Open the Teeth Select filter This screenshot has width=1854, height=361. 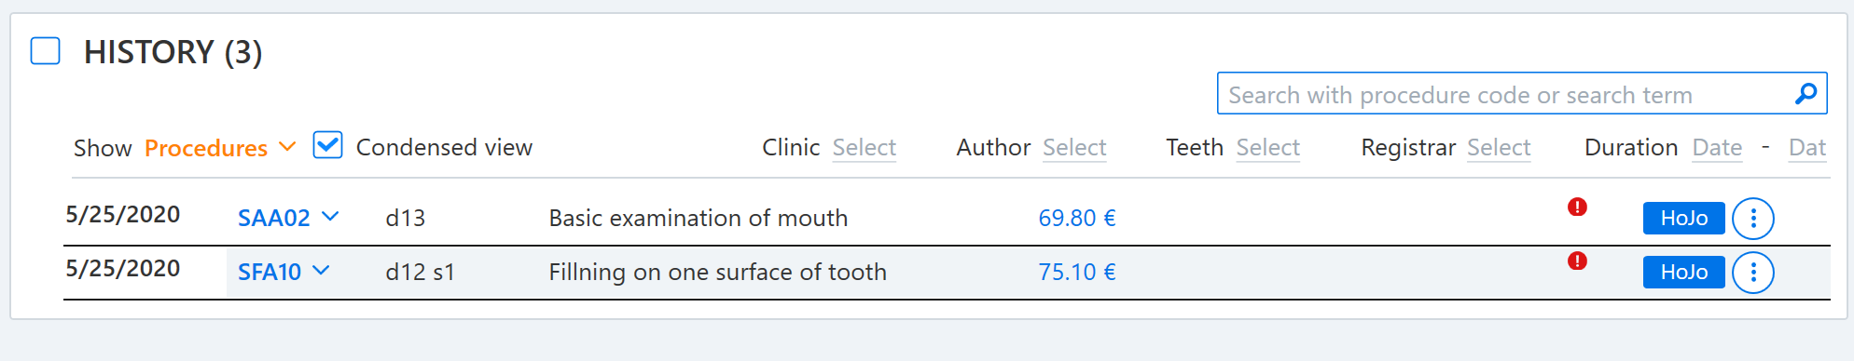[1267, 148]
